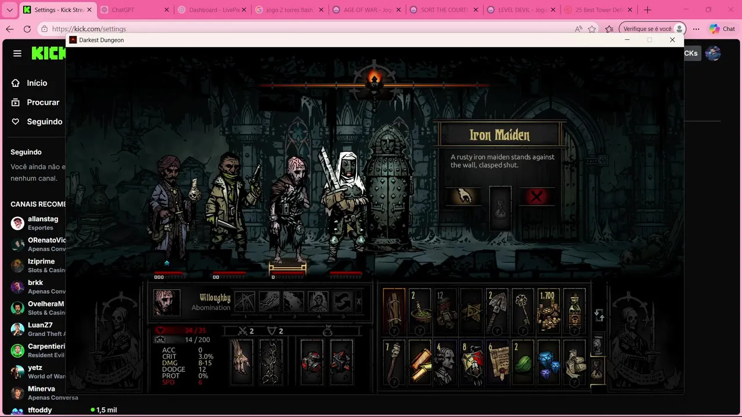Click the hand icon to use the Iron Maiden
The width and height of the screenshot is (742, 417).
463,197
